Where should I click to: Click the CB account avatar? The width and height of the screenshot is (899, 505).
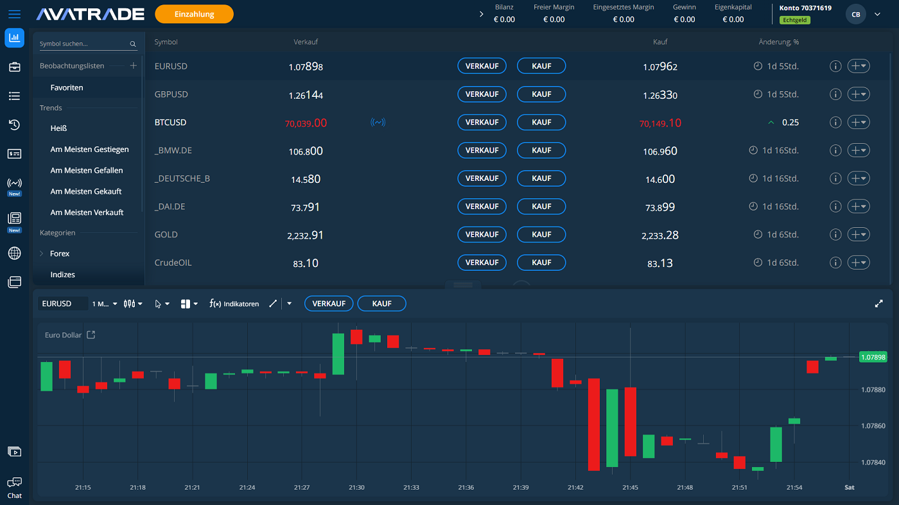click(x=856, y=14)
